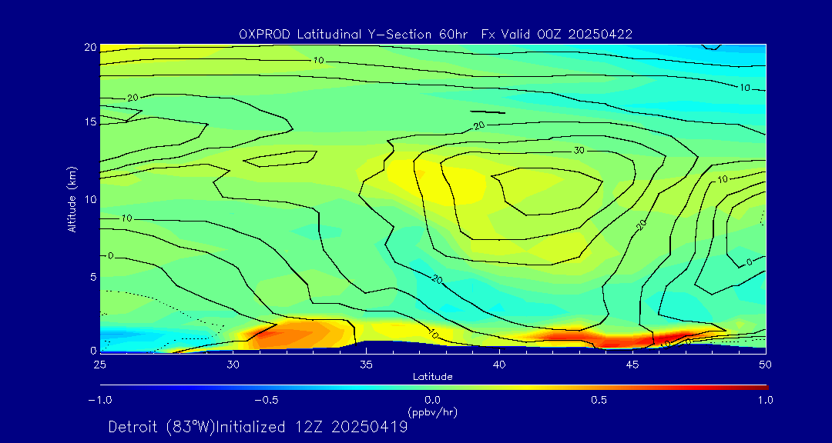Click the color scale value 0.0
The height and width of the screenshot is (443, 832).
432,400
